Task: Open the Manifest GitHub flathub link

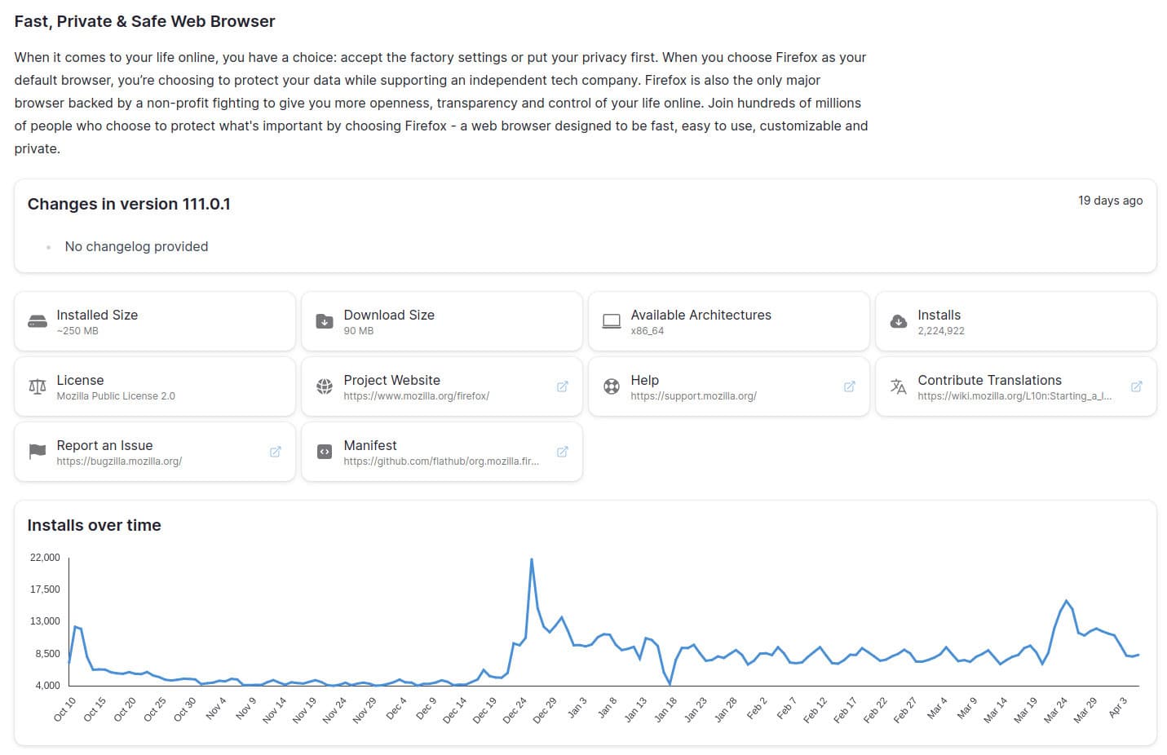Action: [441, 461]
